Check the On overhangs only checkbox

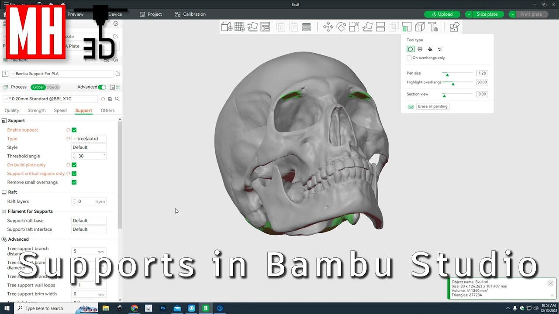[x=409, y=58]
